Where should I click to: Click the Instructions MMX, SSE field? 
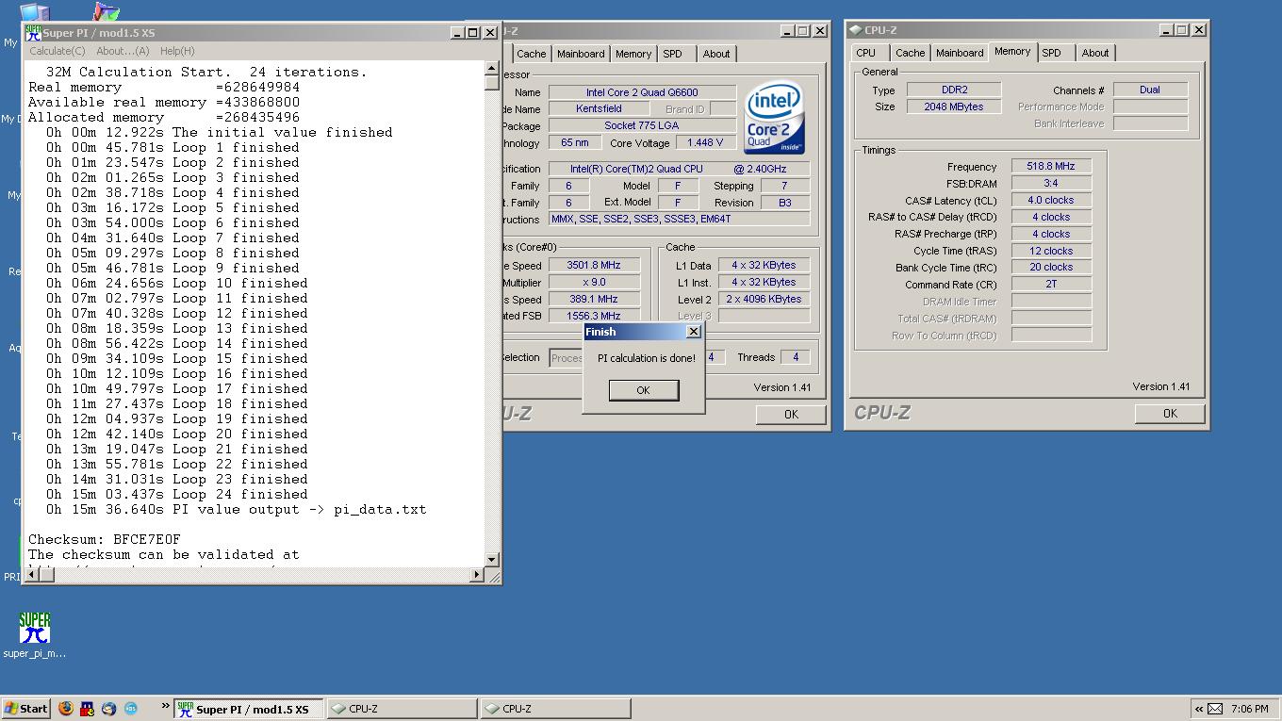[679, 219]
